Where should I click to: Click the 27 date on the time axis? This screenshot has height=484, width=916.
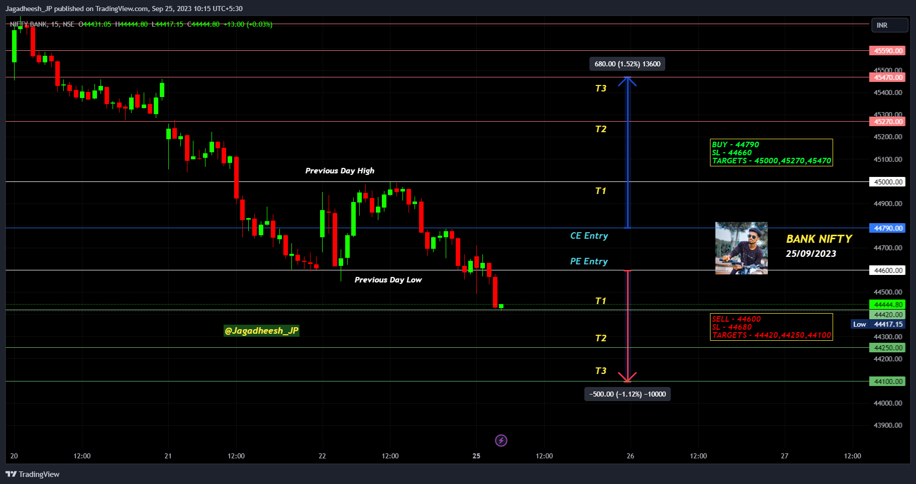[784, 456]
